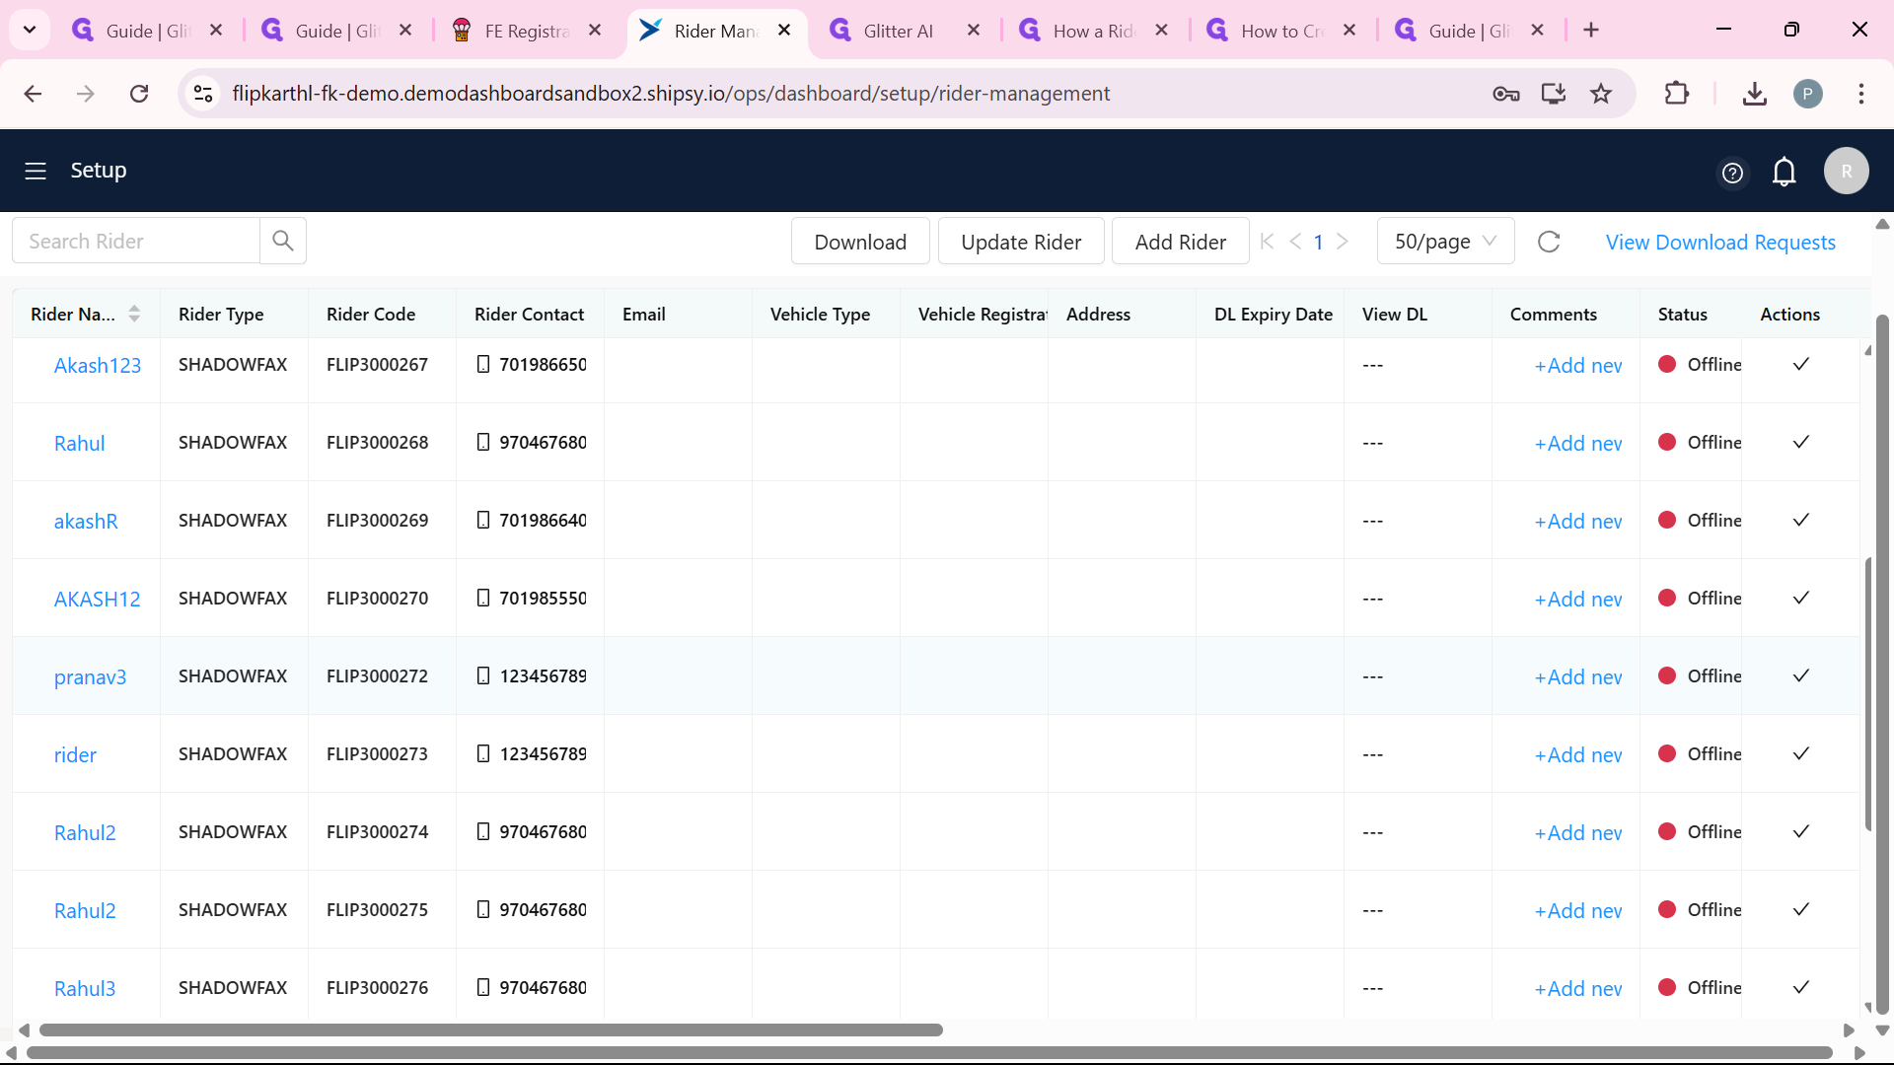This screenshot has width=1894, height=1065.
Task: Click the Add Rider button
Action: point(1181,242)
